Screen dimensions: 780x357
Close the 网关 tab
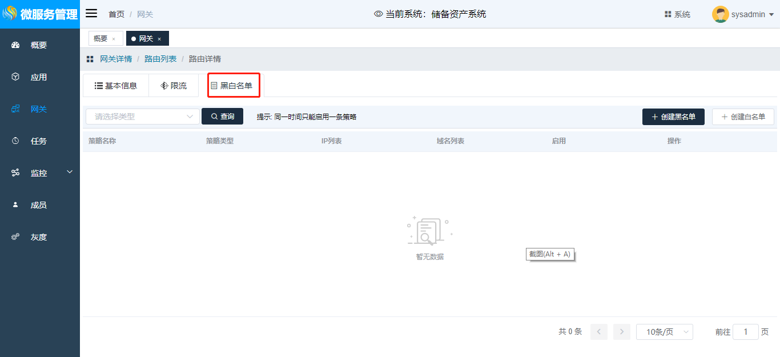pos(159,39)
